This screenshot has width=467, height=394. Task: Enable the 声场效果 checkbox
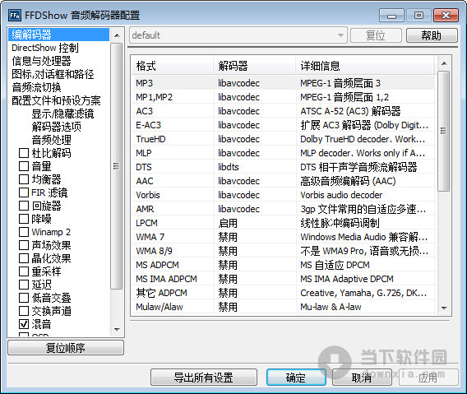[x=24, y=245]
